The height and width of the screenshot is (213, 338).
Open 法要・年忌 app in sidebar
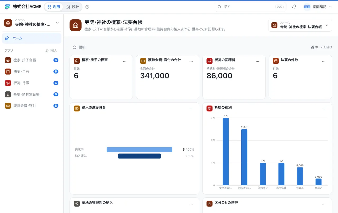coord(32,71)
